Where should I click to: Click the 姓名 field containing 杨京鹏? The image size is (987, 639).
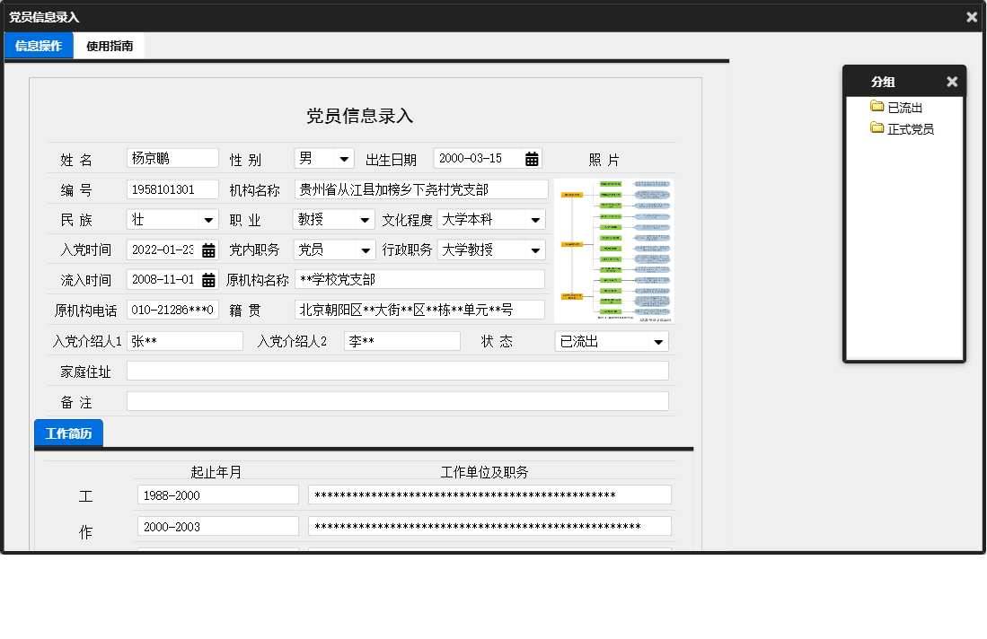pyautogui.click(x=172, y=158)
